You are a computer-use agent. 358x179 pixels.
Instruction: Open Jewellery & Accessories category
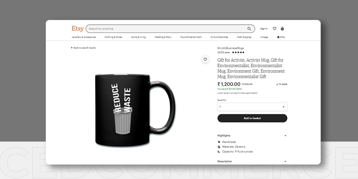click(x=83, y=37)
